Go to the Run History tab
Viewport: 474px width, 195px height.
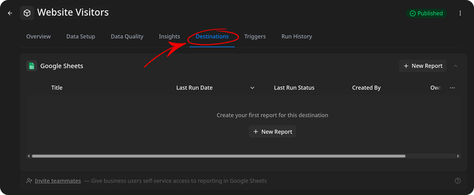pos(297,36)
